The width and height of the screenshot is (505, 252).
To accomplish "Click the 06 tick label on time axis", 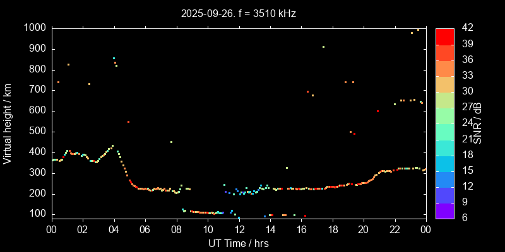I will [145, 229].
